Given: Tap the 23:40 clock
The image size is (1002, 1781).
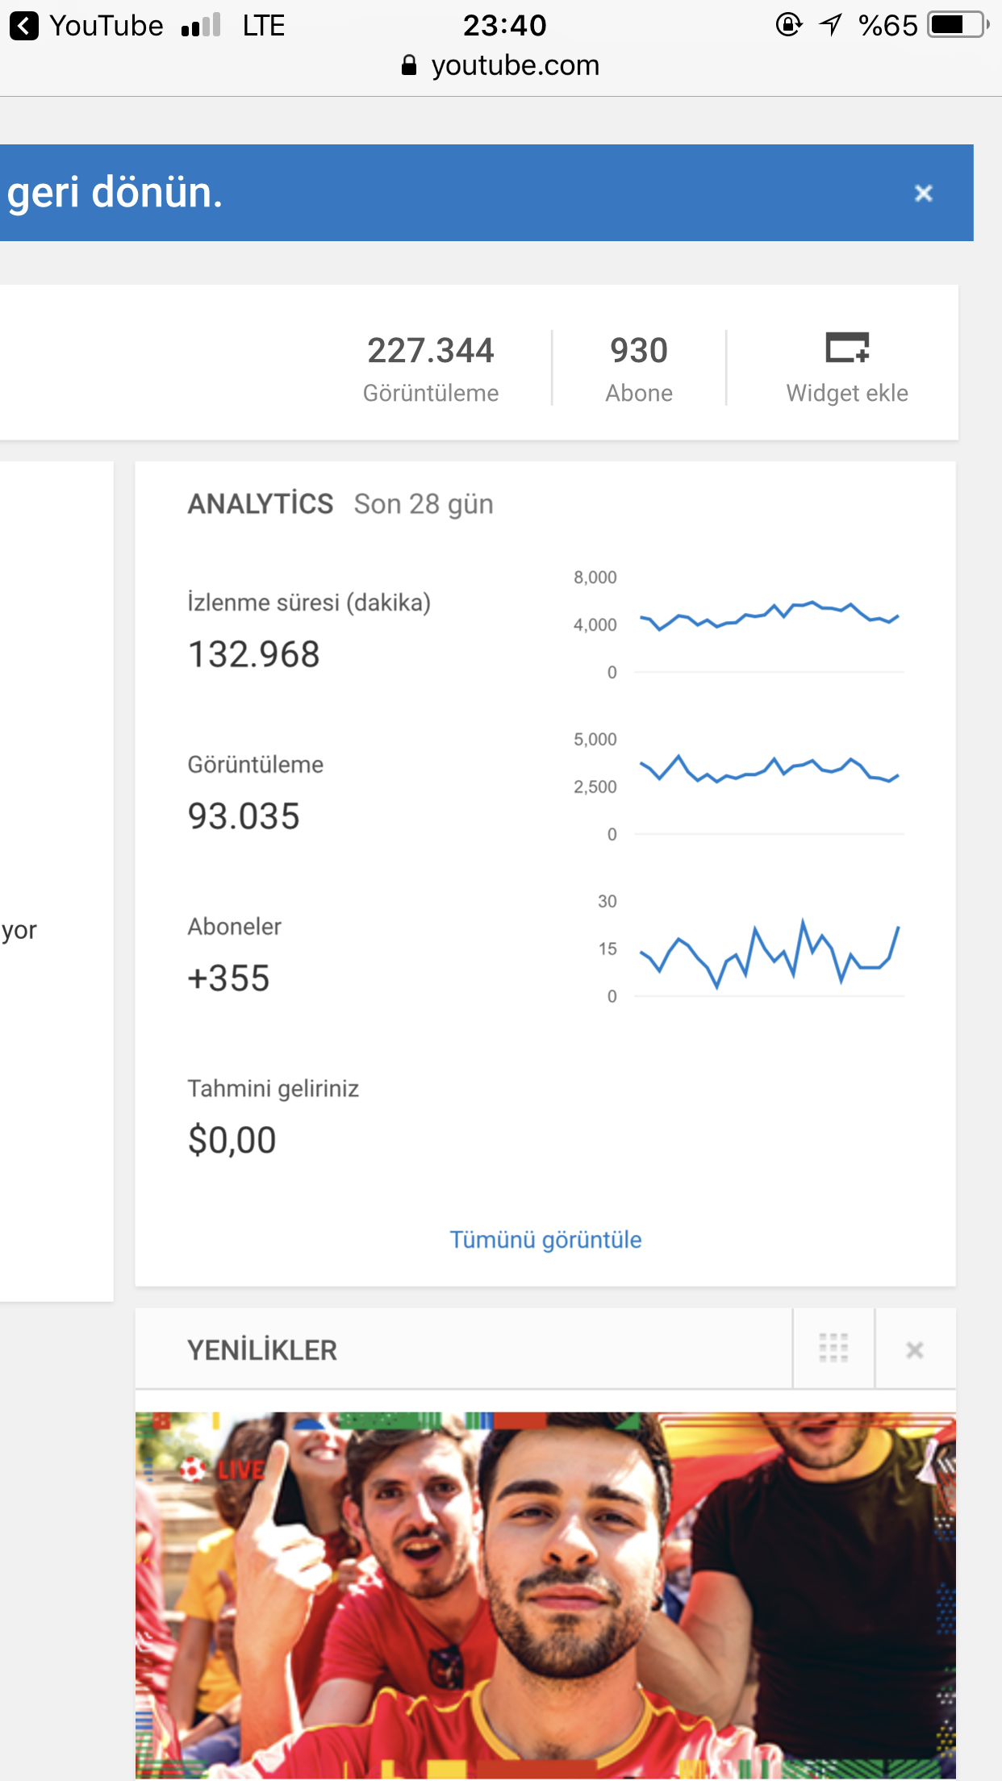Looking at the screenshot, I should point(505,26).
